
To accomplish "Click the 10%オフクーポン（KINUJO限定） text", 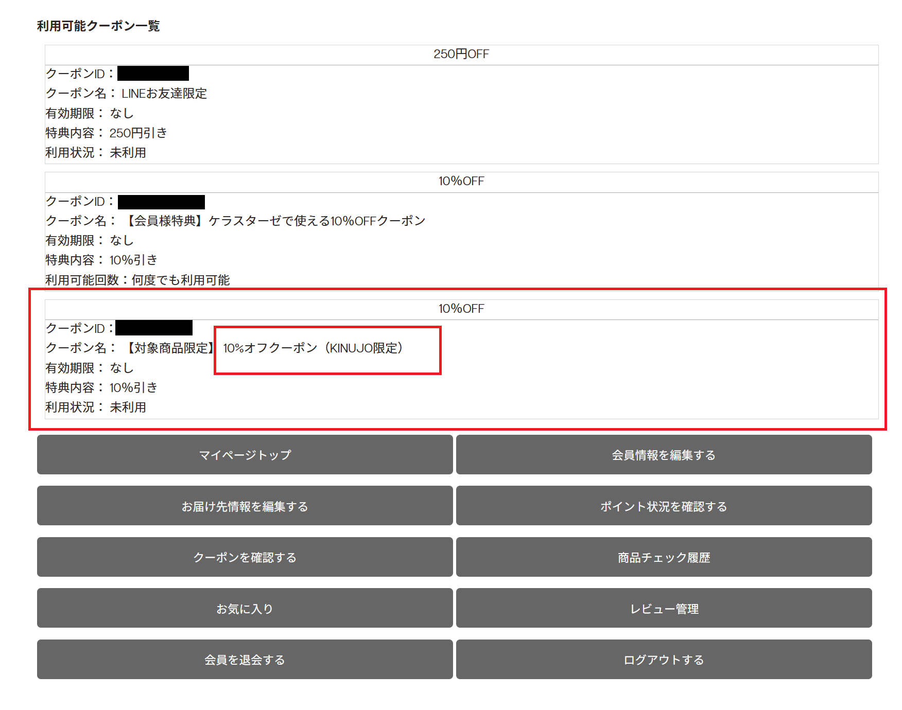I will click(313, 348).
